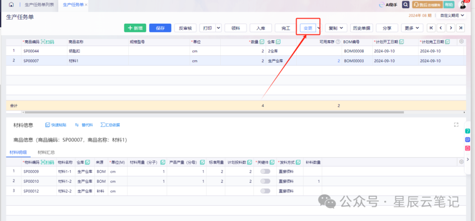
Task: Click 扫码 scan icon beside 物料编码
Action: 47,162
